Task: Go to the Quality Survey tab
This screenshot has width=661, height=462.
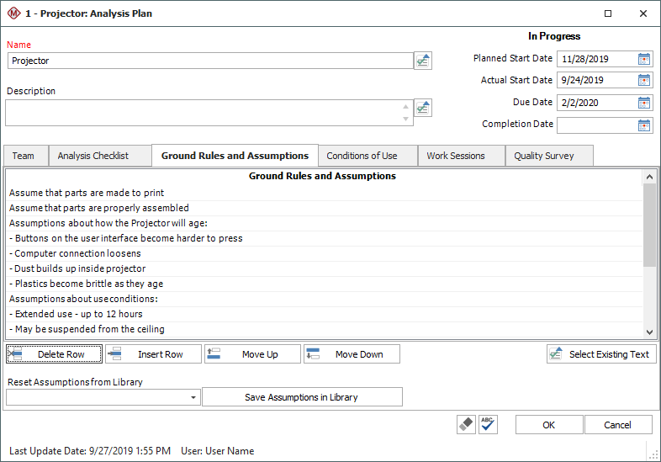Action: tap(548, 156)
